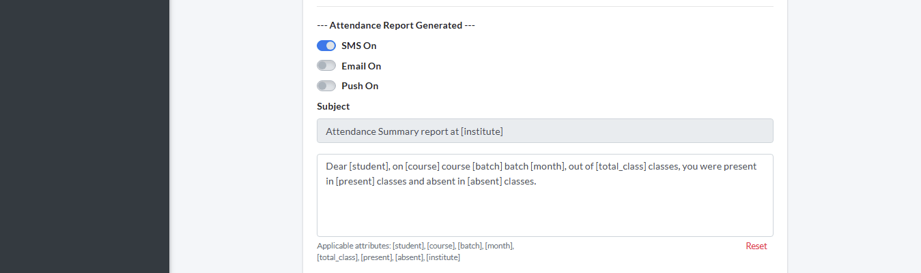Place cursor on [total_class] in message body

coord(621,166)
